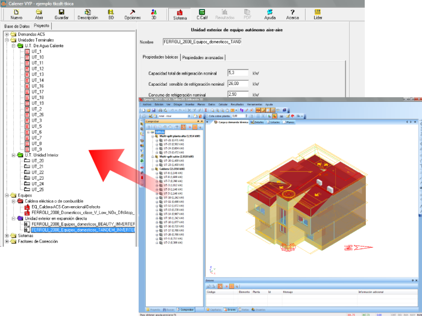
Task: Switch to the Planos view tab
Action: 289,122
